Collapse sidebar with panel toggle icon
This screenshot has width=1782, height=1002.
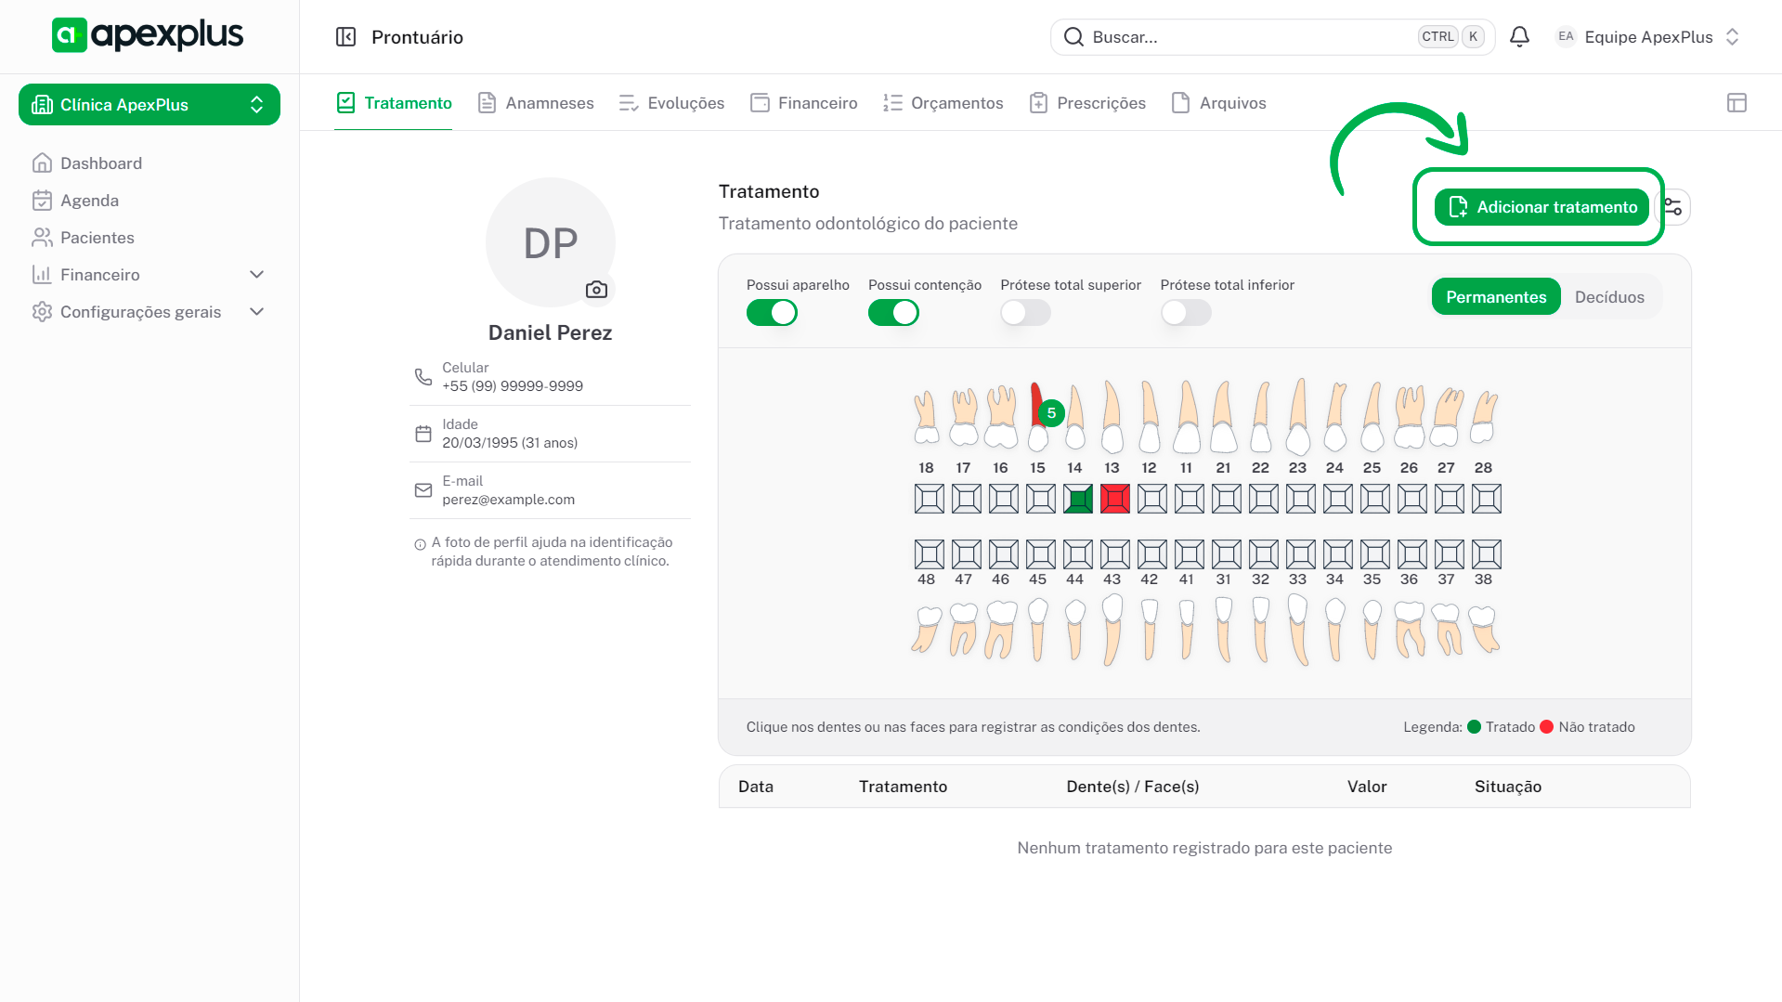tap(345, 37)
